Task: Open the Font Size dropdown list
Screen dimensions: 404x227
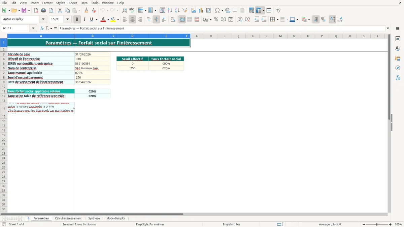Action: tap(67, 20)
